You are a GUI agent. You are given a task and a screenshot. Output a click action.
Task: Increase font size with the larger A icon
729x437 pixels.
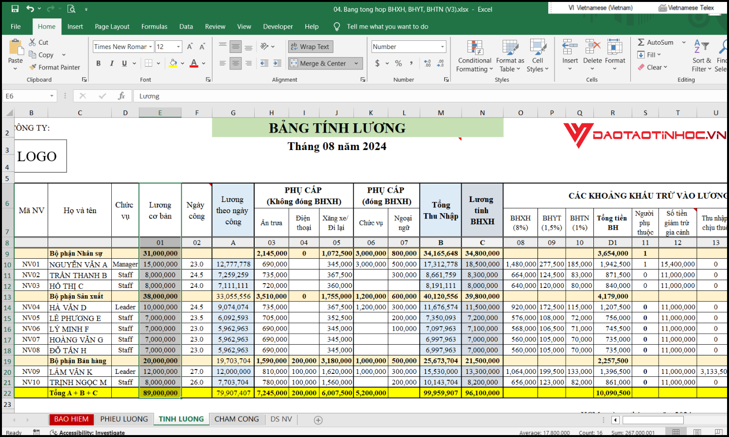click(190, 47)
